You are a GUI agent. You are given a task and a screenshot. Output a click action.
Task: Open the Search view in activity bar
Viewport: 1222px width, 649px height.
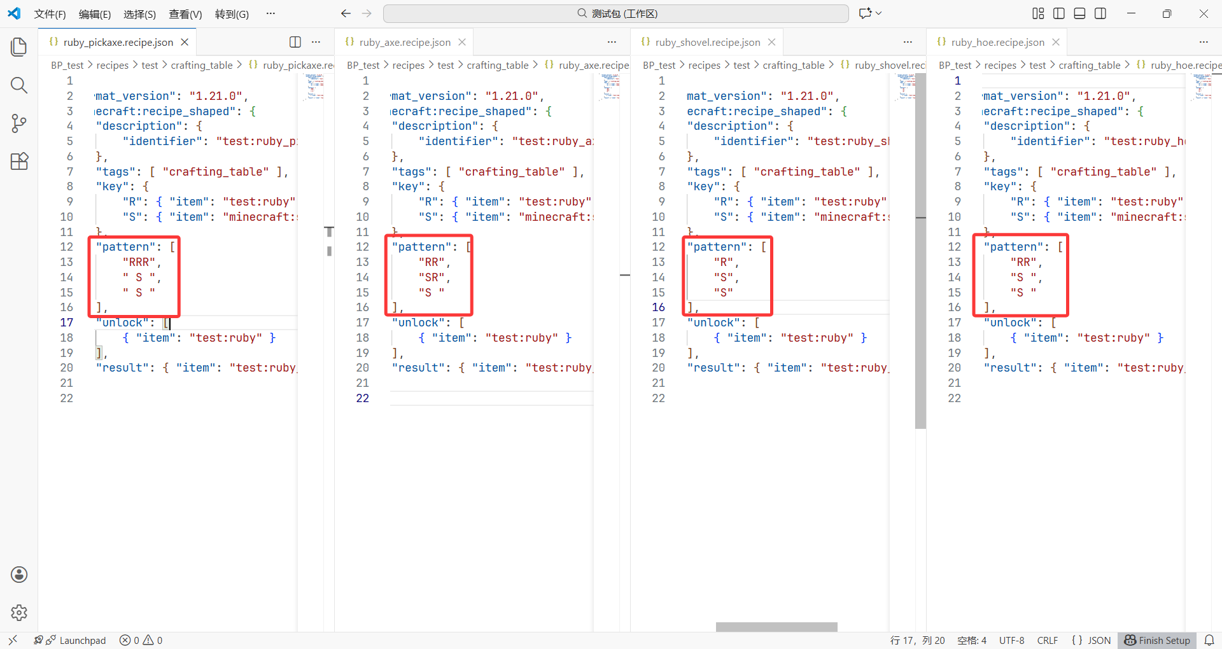tap(19, 85)
